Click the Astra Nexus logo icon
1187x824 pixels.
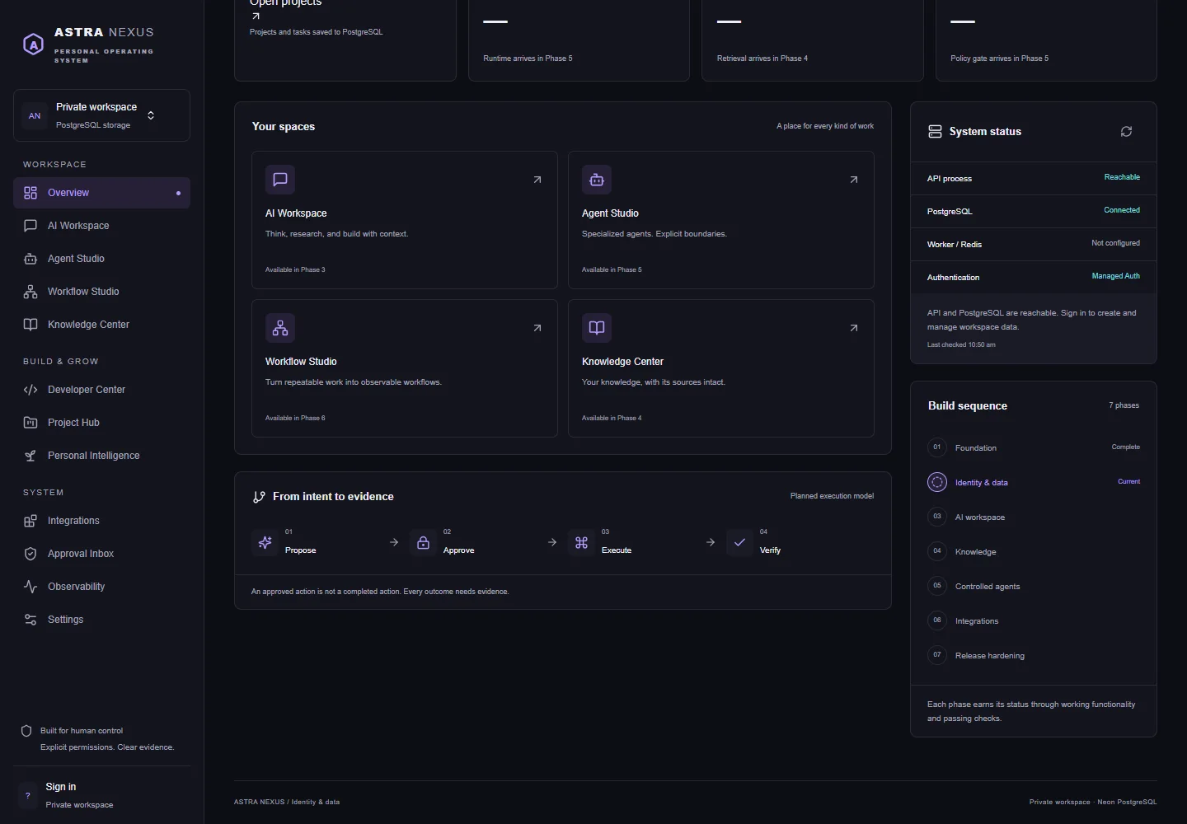tap(33, 44)
